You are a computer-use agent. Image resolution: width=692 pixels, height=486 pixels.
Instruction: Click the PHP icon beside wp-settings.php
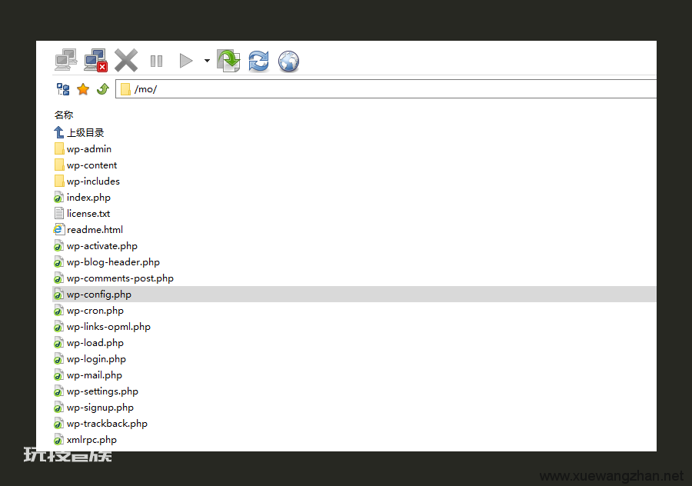[x=58, y=391]
